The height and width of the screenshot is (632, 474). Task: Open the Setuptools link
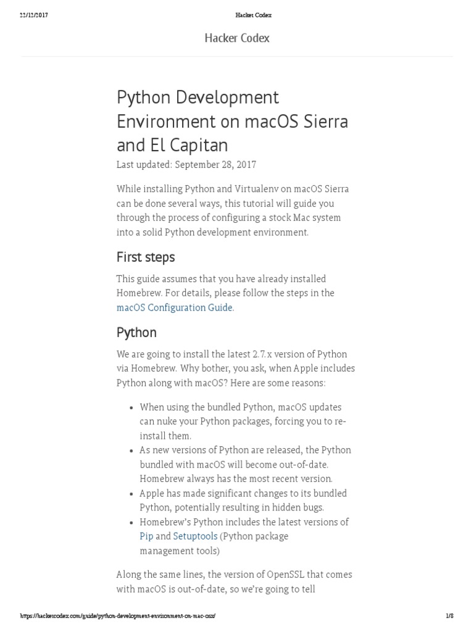point(195,536)
